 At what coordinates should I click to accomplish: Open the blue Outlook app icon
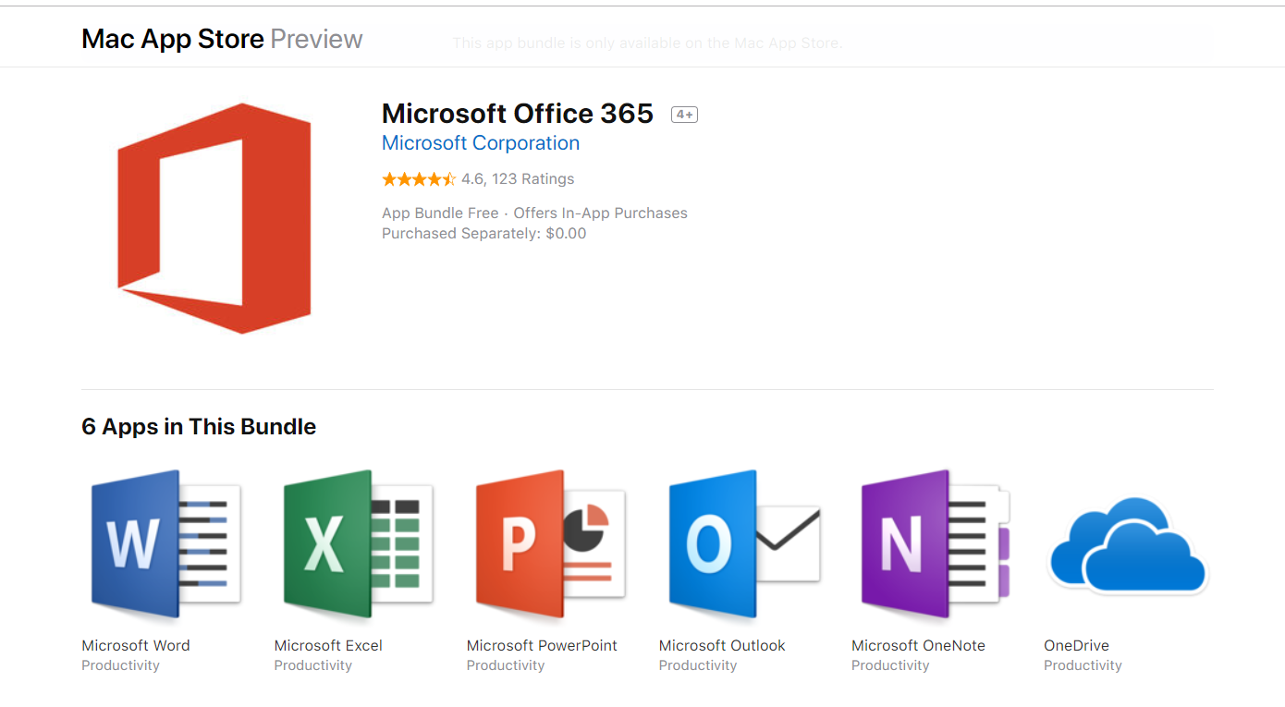[743, 545]
